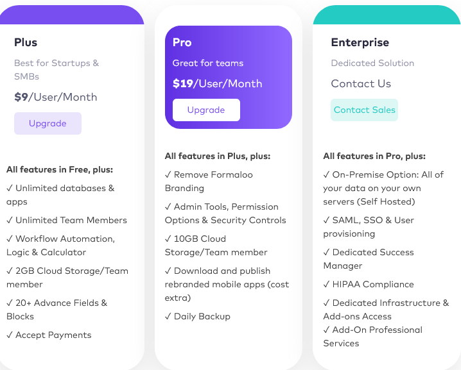The height and width of the screenshot is (370, 461).
Task: Click the Contact Us text under Enterprise
Action: (x=361, y=83)
